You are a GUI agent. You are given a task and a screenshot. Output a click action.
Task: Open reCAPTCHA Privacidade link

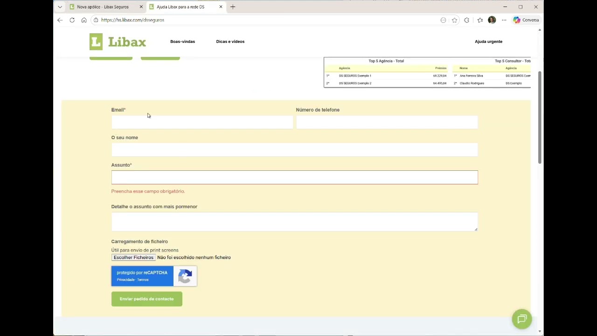tap(125, 280)
